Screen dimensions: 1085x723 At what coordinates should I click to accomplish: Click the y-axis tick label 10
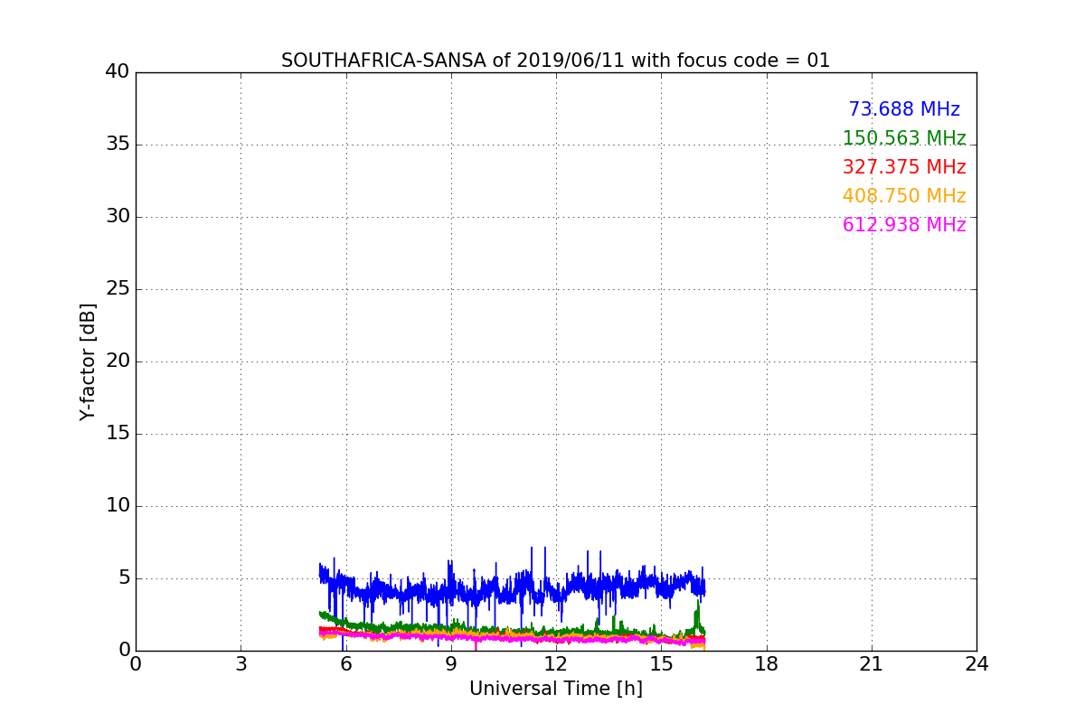point(118,506)
